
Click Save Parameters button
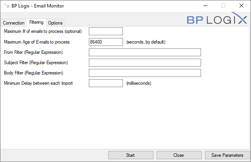pyautogui.click(x=227, y=155)
